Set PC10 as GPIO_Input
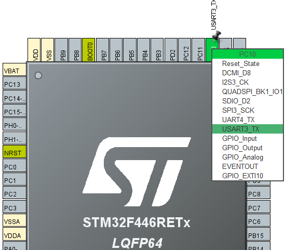Image resolution: width=298 pixels, height=250 pixels. (248, 138)
